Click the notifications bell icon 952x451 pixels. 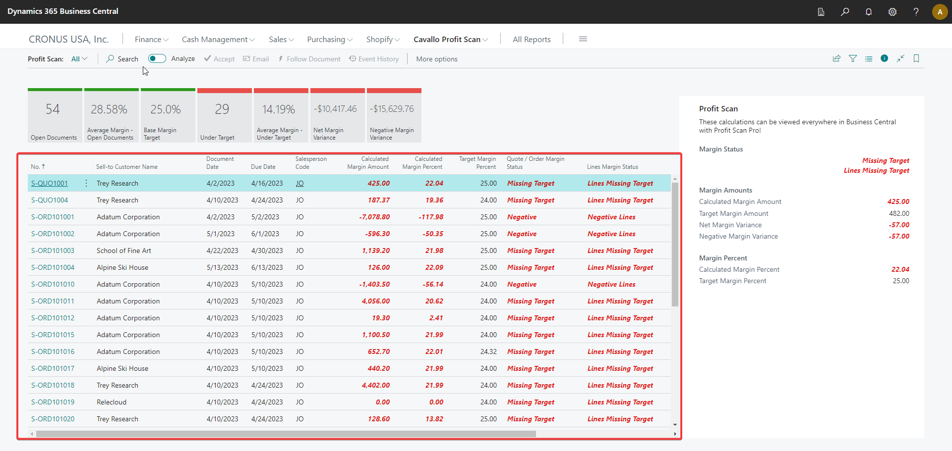[868, 12]
